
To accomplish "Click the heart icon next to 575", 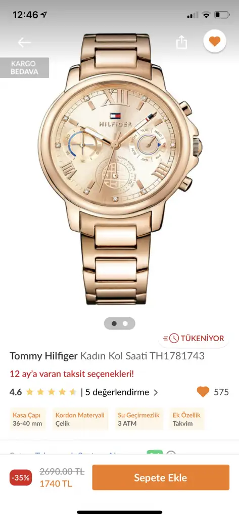I will [203, 392].
